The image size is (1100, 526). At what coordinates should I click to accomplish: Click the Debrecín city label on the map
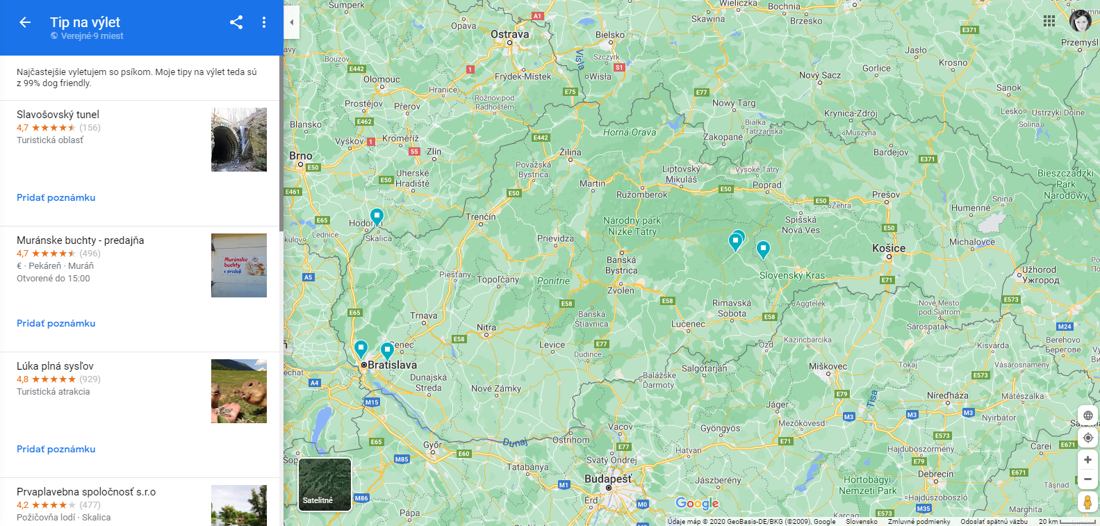pos(936,474)
